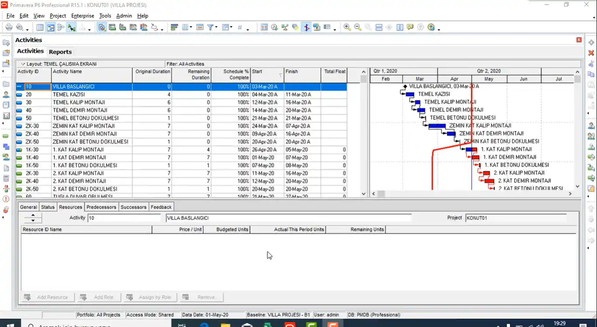This screenshot has width=597, height=327.
Task: Open the Successors tab
Action: tap(133, 207)
